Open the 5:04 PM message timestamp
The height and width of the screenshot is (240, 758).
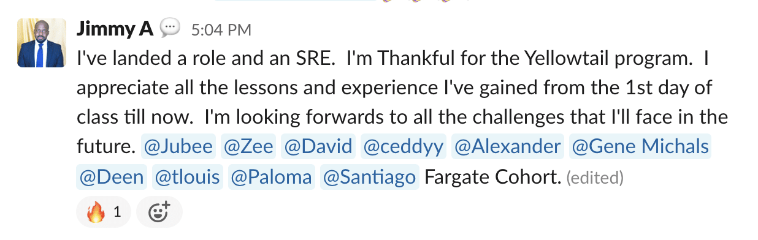point(221,29)
